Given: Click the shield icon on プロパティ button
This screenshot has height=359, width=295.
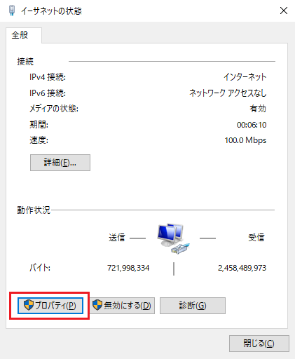Looking at the screenshot, I should [29, 305].
